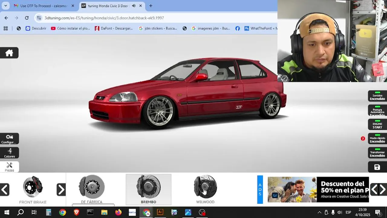
Task: Go back in browser history
Action: (6, 18)
